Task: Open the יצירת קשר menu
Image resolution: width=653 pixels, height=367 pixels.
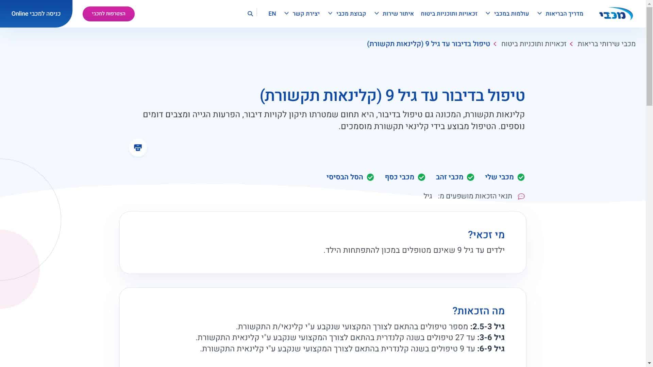Action: pyautogui.click(x=306, y=14)
